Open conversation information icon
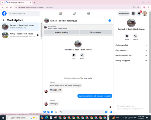The image size is (151, 120). click(x=110, y=20)
